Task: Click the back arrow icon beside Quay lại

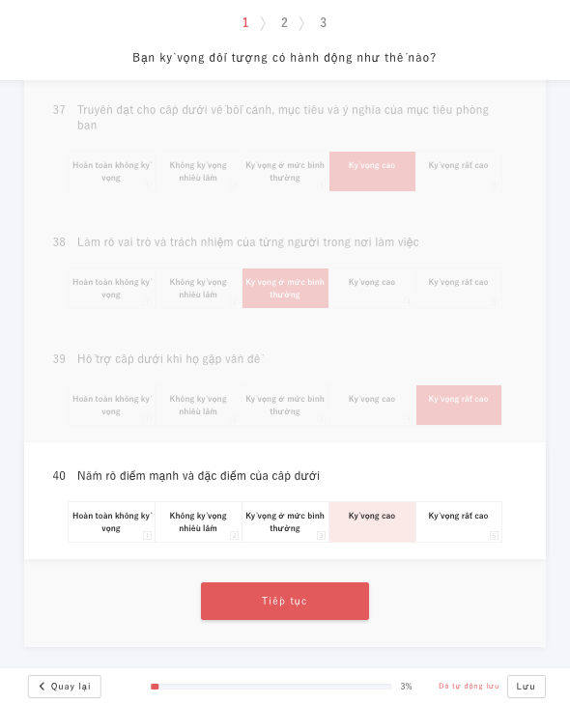Action: click(42, 686)
